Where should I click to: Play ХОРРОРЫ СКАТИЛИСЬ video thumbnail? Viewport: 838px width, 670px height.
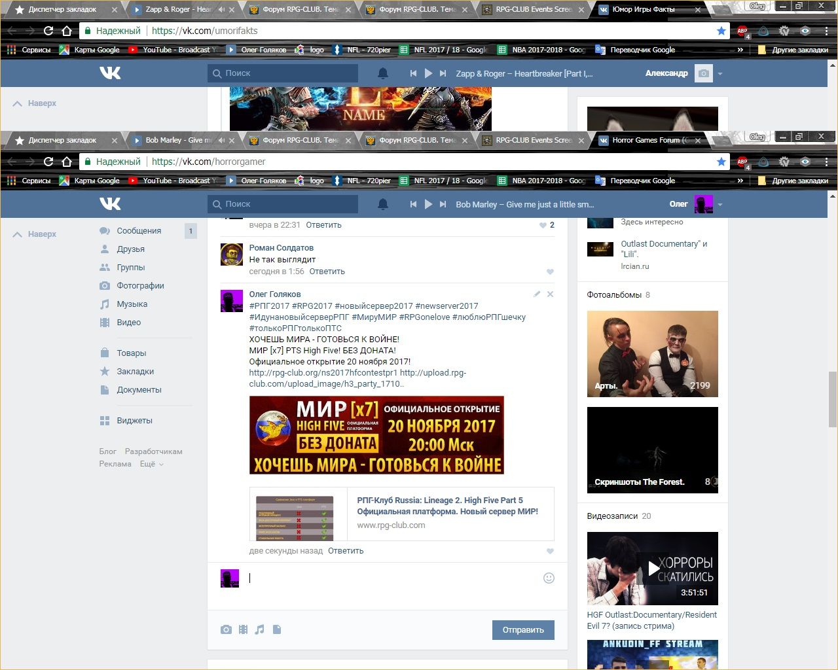click(x=652, y=569)
